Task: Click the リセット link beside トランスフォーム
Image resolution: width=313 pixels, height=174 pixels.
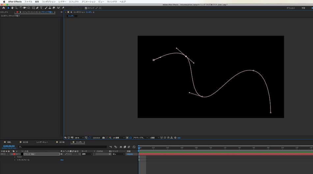Action: point(62,160)
